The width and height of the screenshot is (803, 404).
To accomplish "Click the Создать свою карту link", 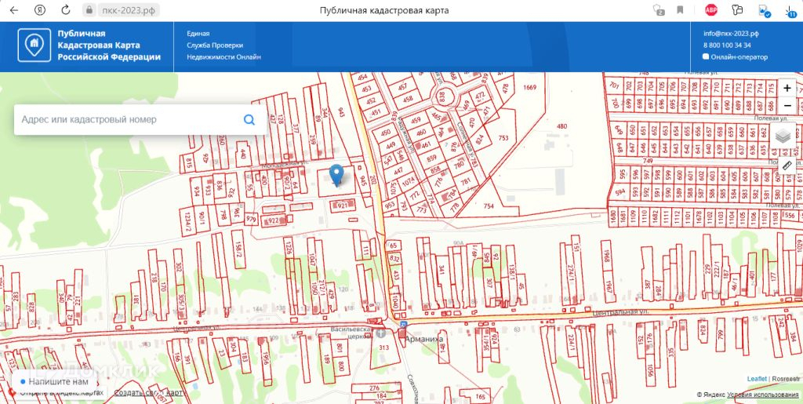I will (x=148, y=393).
